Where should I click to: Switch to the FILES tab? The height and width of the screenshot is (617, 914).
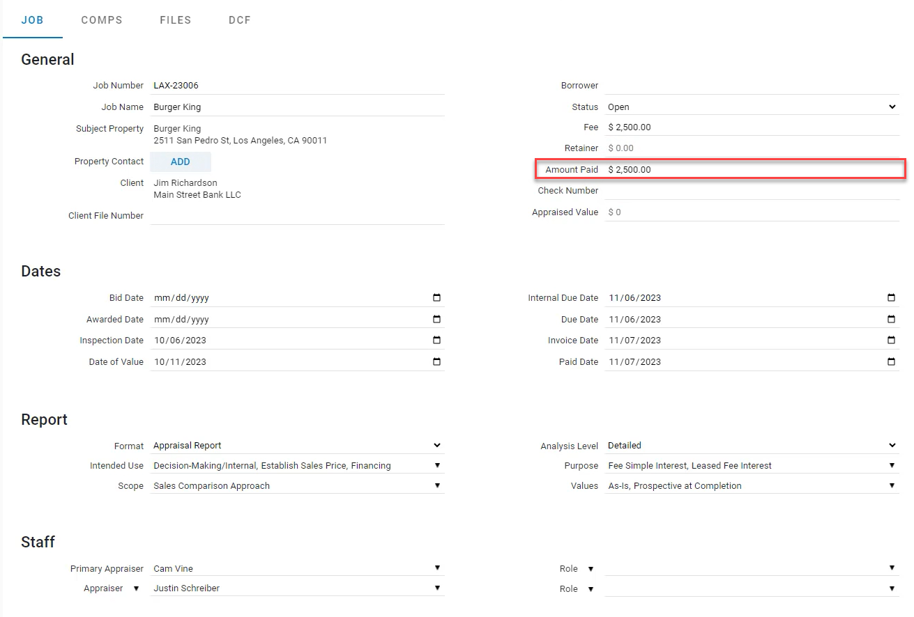pyautogui.click(x=176, y=20)
